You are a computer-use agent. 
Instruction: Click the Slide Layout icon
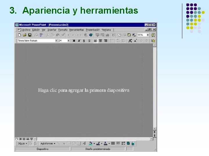(124, 35)
